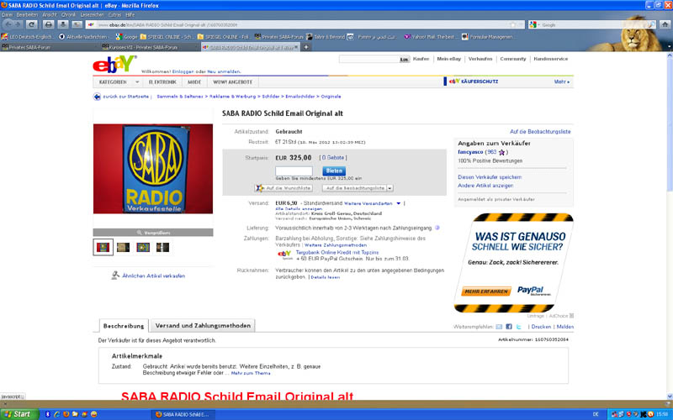Click the eBay logo
The height and width of the screenshot is (420, 673).
(114, 65)
